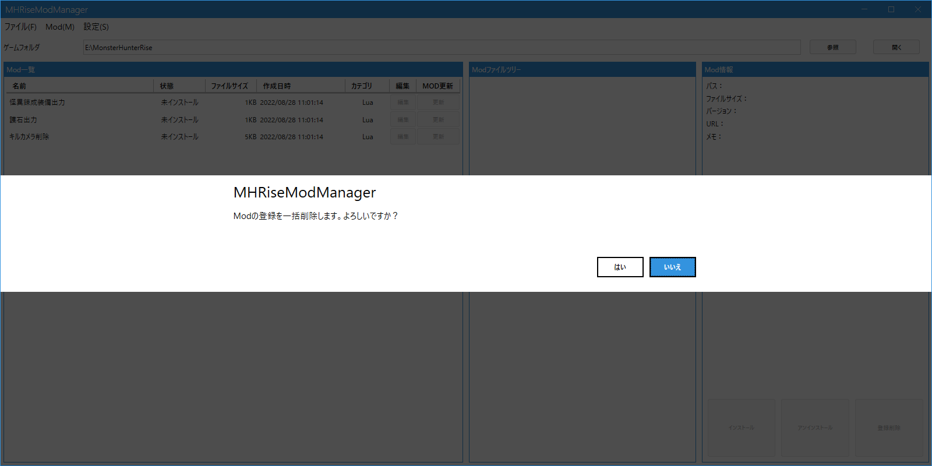Click 編集 button for 護石出力
This screenshot has width=932, height=466.
coord(403,119)
